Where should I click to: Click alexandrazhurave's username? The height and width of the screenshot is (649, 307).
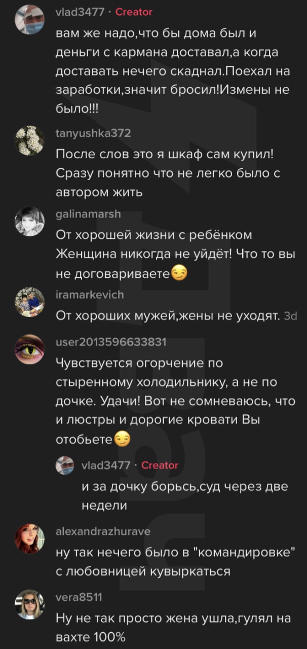click(x=103, y=531)
